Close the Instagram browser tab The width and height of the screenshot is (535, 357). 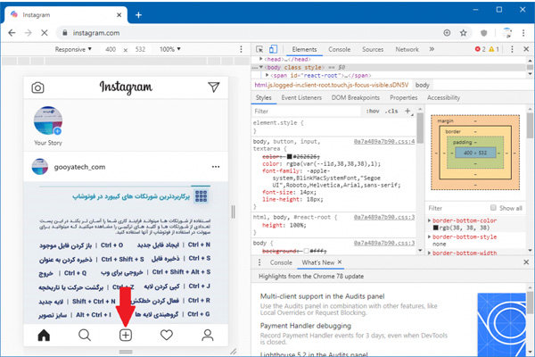coord(119,15)
